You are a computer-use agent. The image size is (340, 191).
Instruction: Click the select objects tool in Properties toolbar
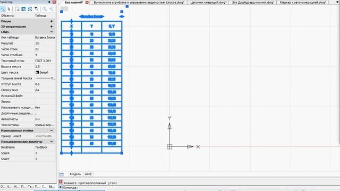click(3, 9)
